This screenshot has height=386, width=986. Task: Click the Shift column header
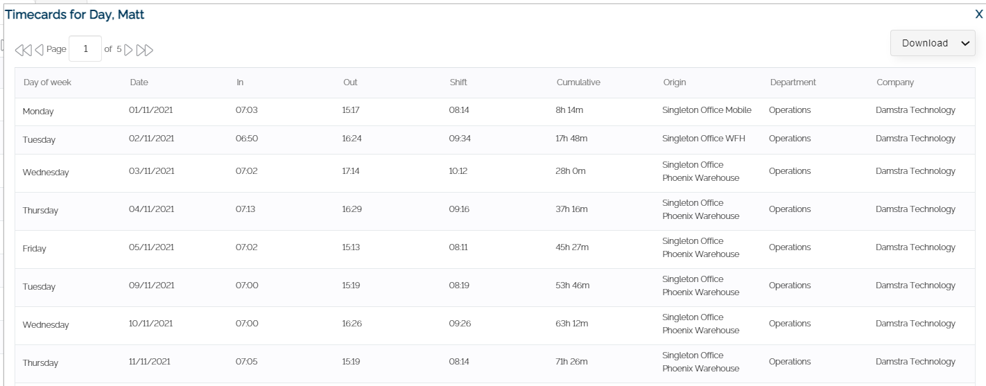[x=458, y=82]
